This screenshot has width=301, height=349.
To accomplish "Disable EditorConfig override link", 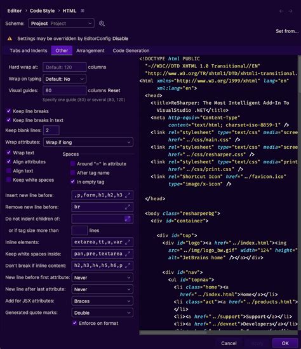I will click(120, 39).
